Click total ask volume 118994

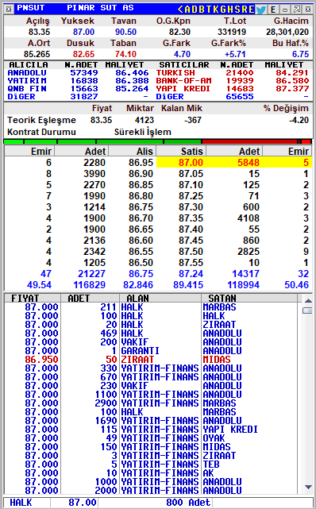(243, 285)
